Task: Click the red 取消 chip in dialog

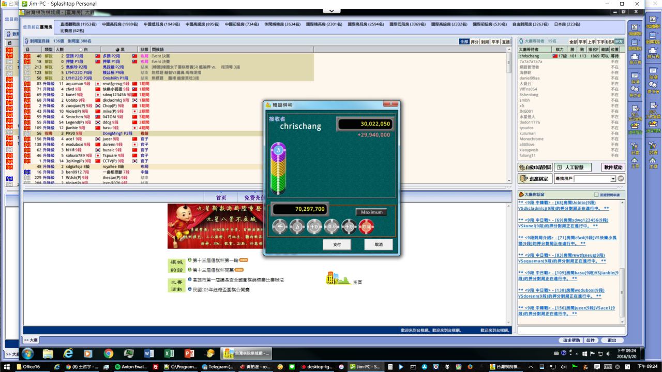Action: [366, 226]
